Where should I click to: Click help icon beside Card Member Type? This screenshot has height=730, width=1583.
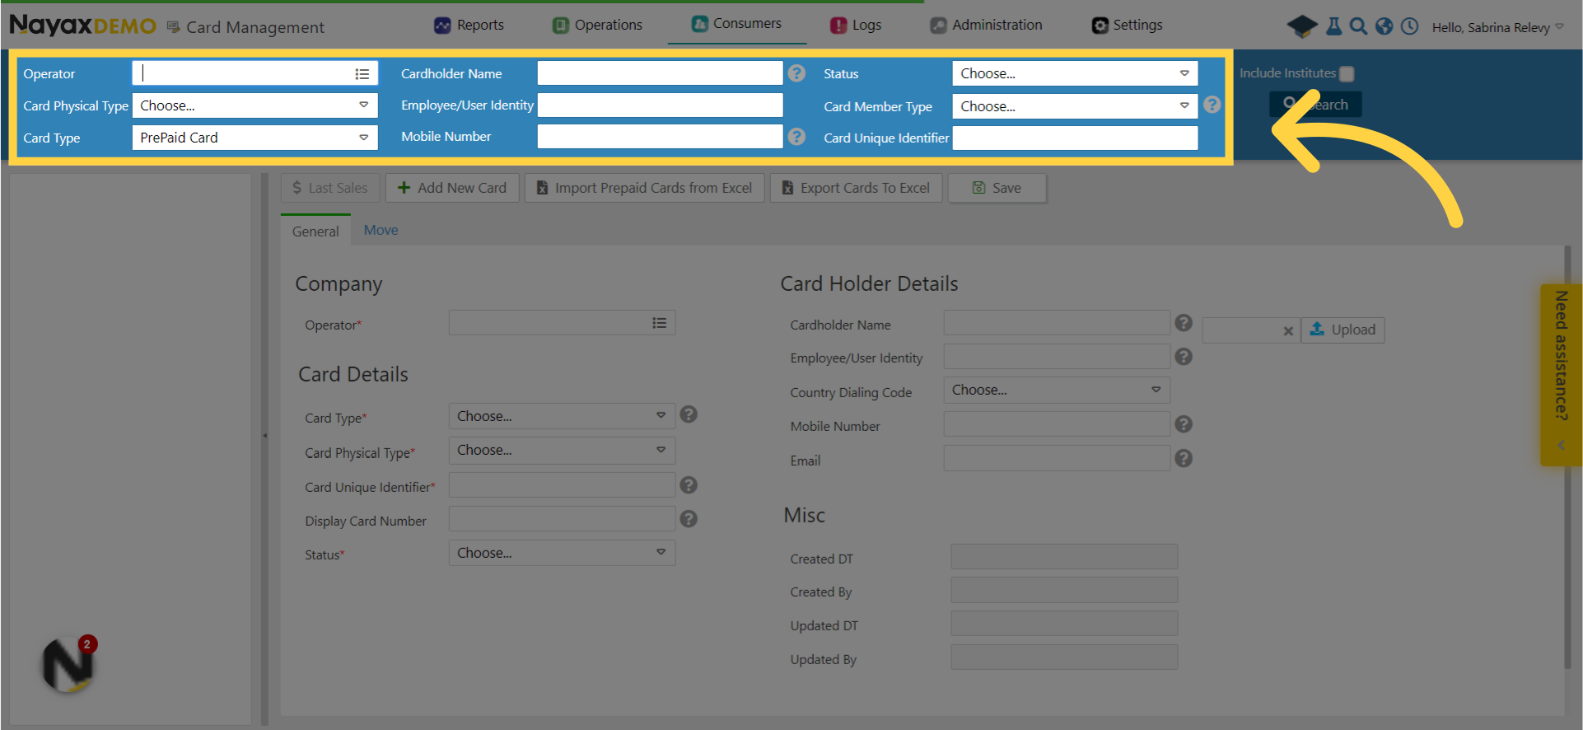tap(1212, 105)
